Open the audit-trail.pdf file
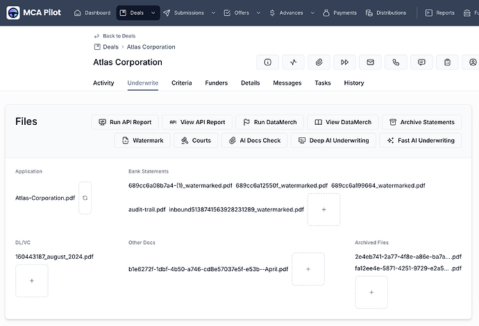The image size is (479, 326). (x=147, y=209)
